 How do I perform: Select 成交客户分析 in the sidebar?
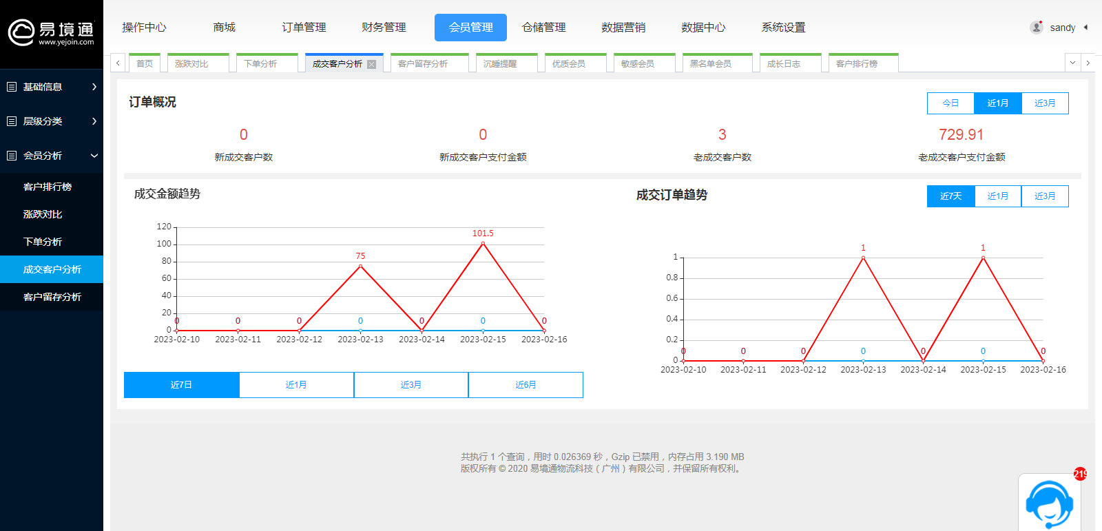click(52, 269)
